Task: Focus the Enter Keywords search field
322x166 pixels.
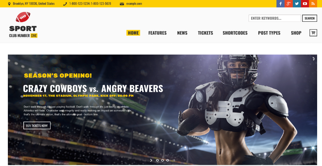Action: [275, 18]
